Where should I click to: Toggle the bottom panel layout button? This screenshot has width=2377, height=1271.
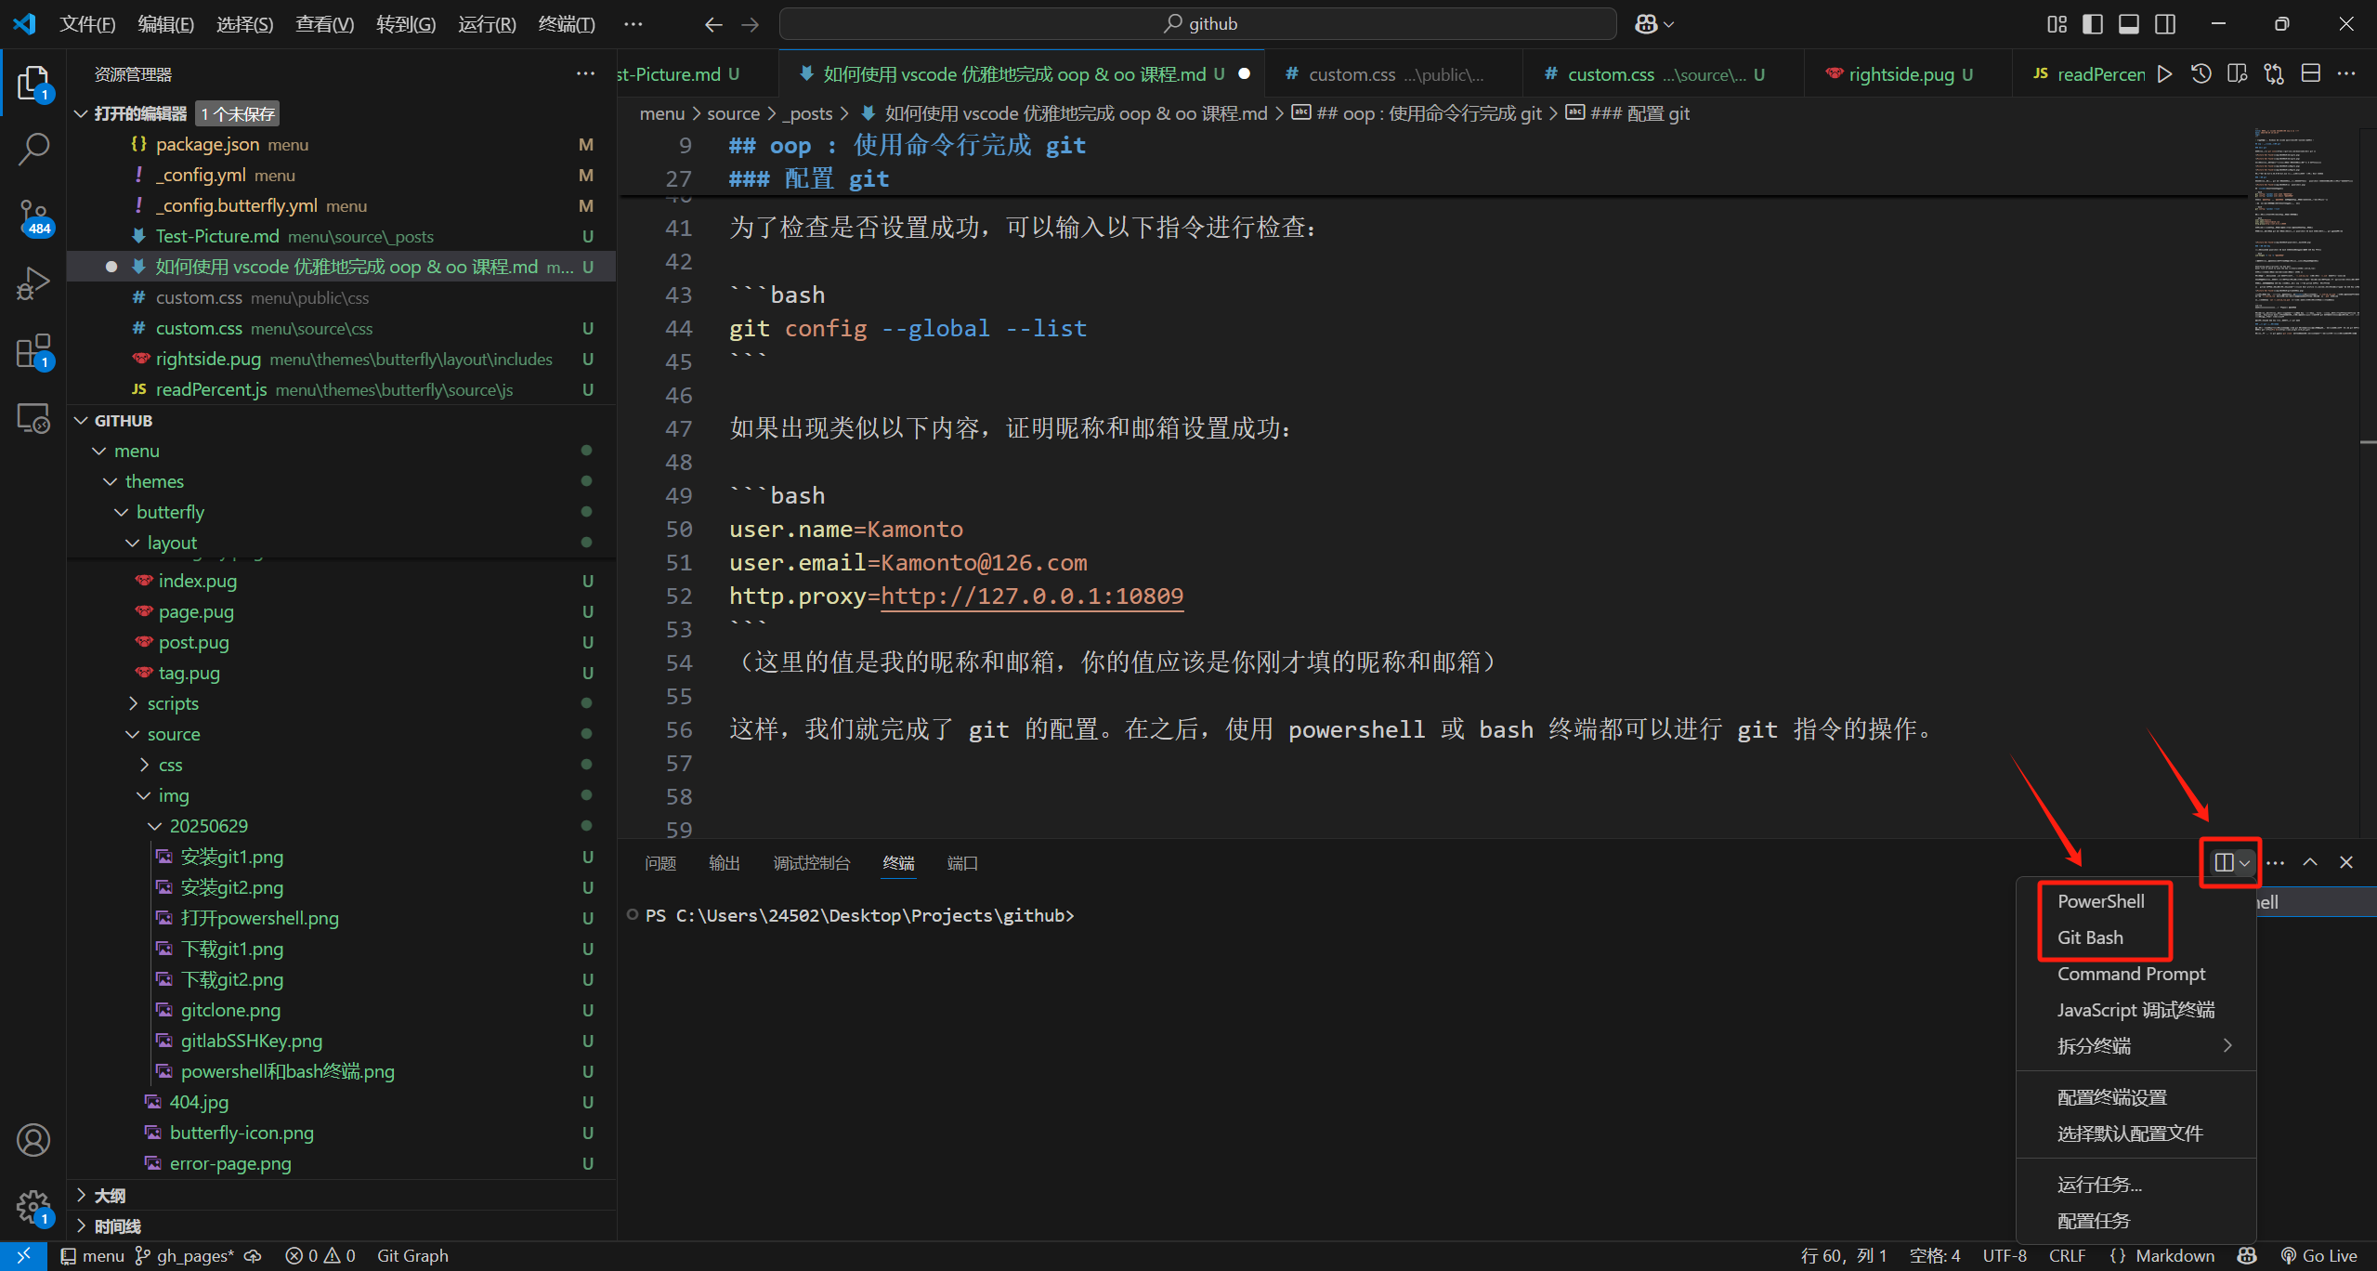(2129, 24)
